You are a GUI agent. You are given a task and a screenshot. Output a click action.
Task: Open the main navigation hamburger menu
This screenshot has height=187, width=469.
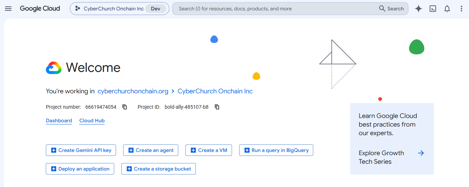pos(8,9)
